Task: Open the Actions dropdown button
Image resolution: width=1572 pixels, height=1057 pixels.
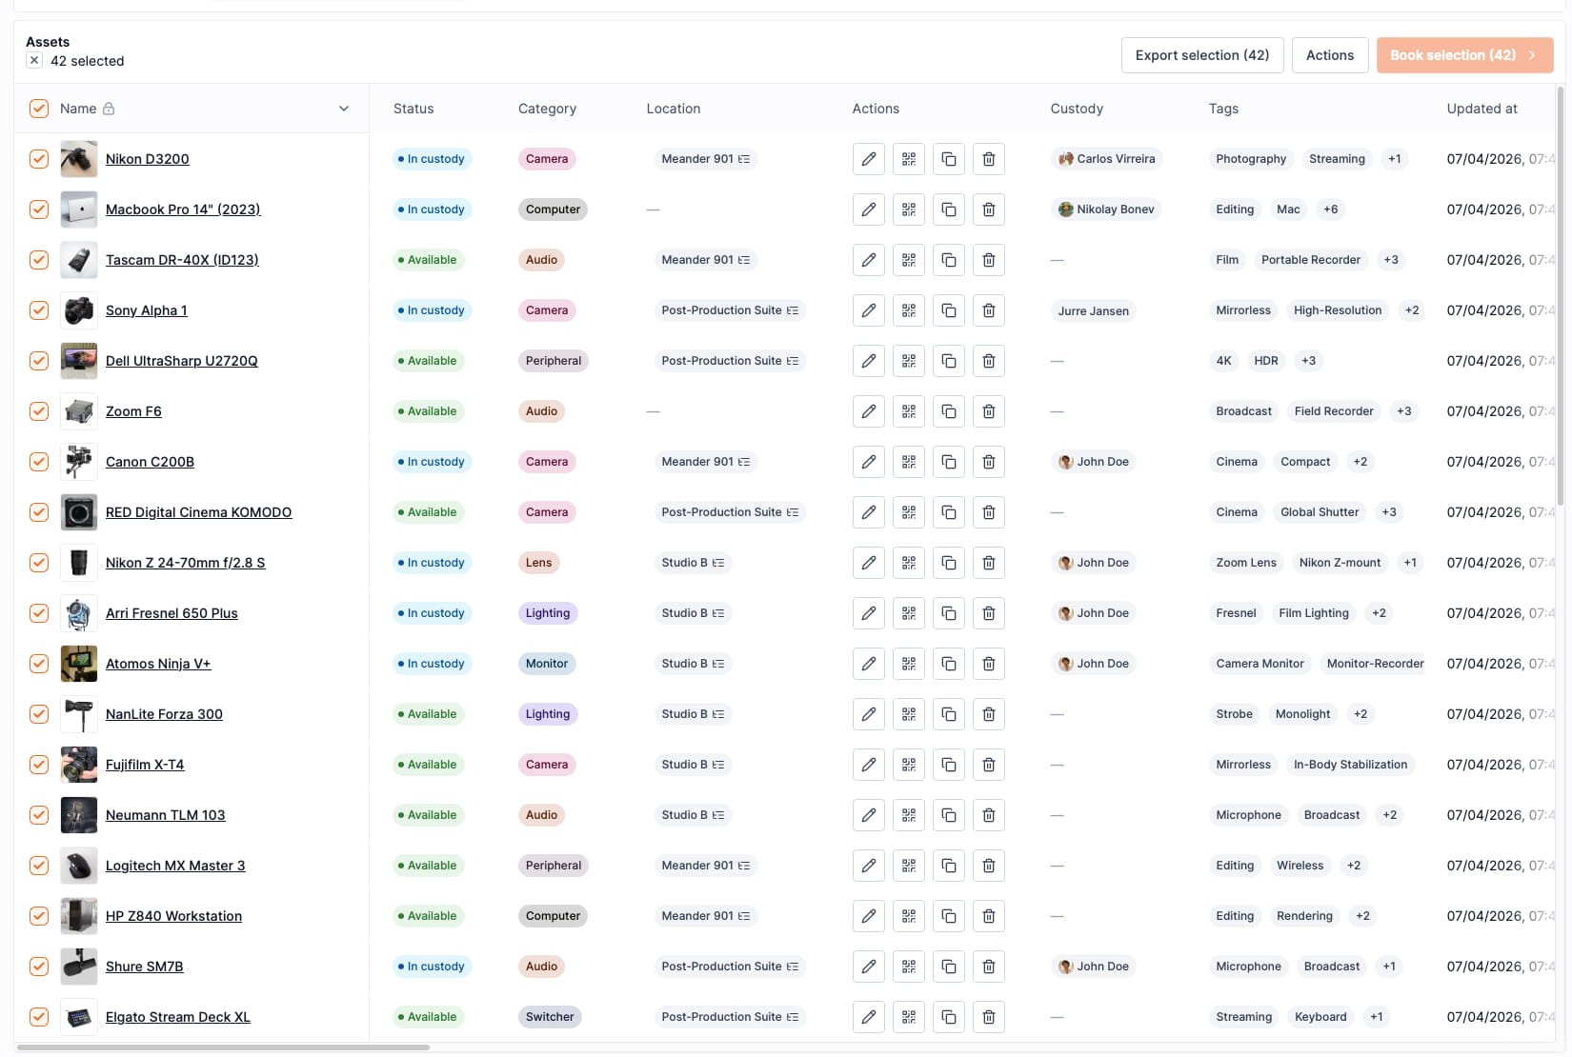Action: pos(1329,55)
